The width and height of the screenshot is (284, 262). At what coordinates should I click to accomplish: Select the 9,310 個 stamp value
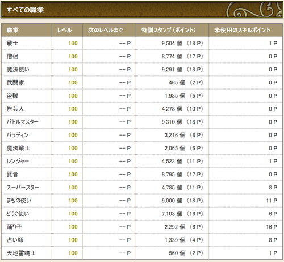(x=172, y=122)
